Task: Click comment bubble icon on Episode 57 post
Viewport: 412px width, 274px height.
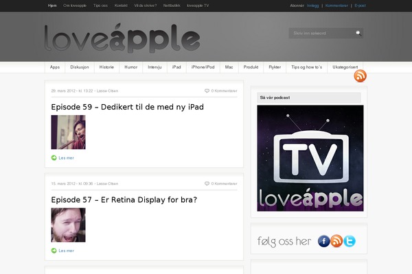Action: (x=207, y=184)
